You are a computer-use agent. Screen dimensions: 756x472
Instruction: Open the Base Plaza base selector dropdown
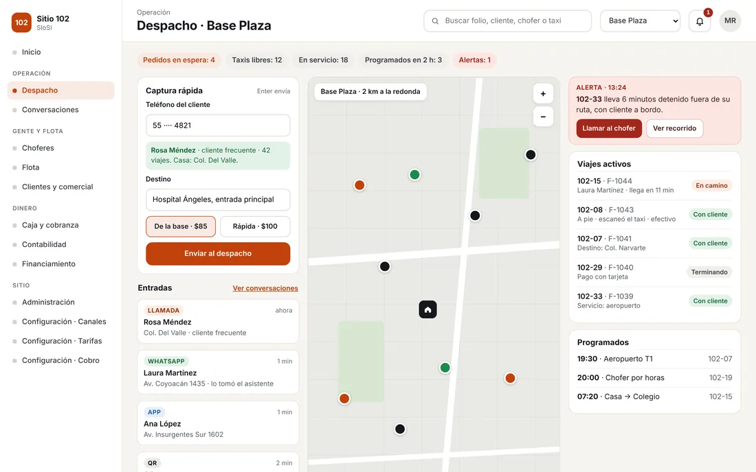[640, 21]
